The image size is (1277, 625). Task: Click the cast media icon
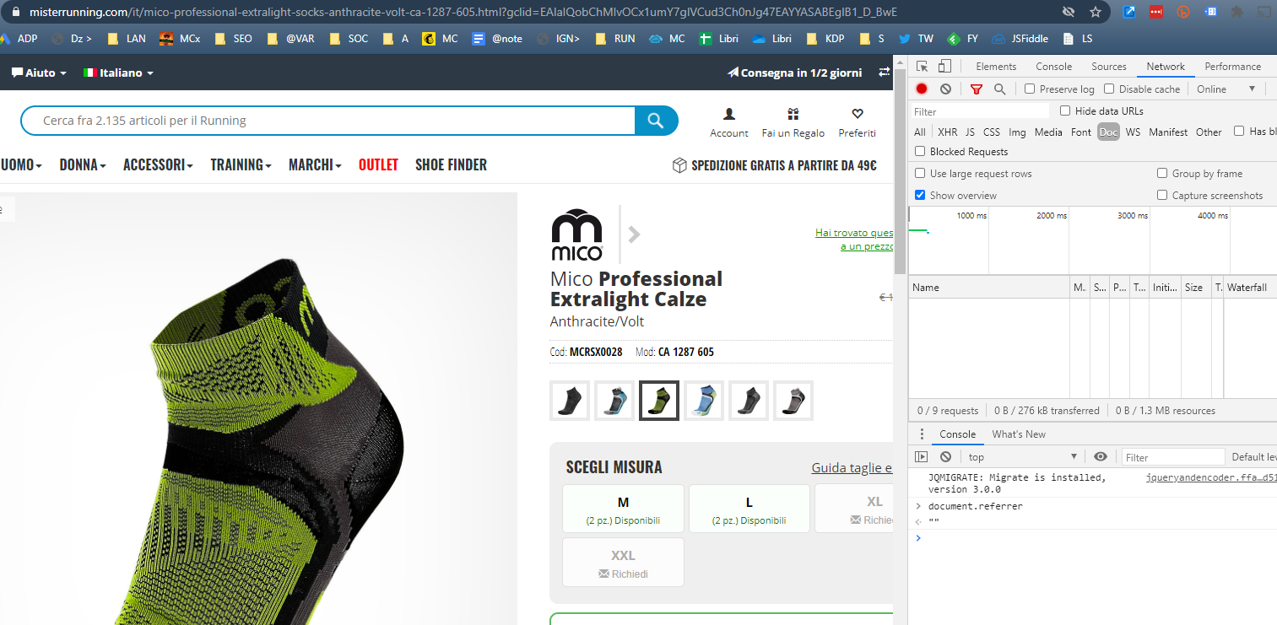pos(1263,12)
